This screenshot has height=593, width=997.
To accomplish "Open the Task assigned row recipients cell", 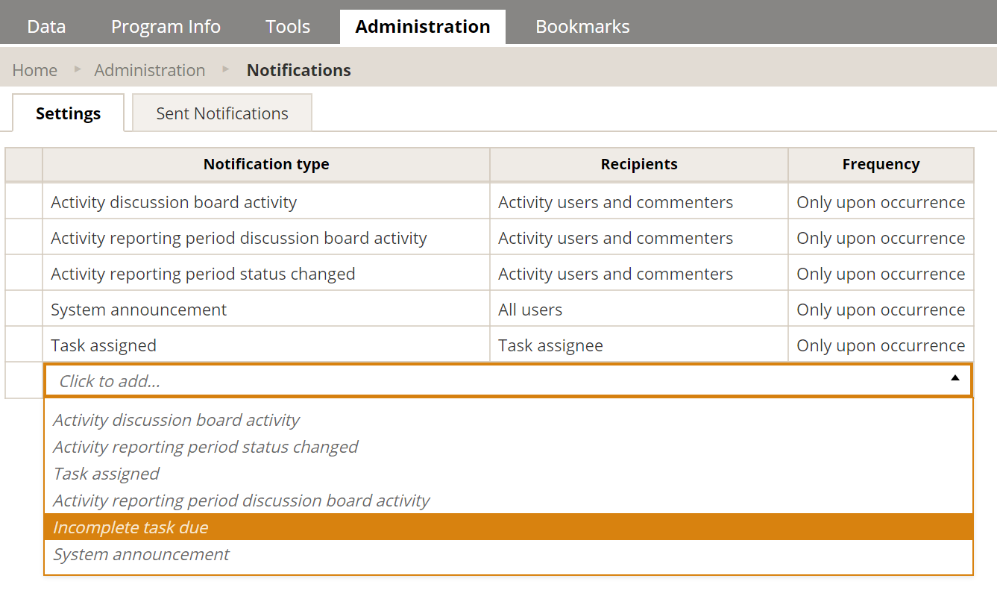I will click(639, 345).
